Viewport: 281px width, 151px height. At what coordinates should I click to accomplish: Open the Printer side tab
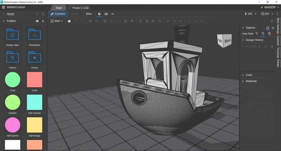[x=278, y=63]
